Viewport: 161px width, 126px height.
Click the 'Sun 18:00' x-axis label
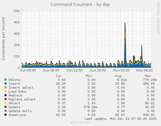point(98,70)
